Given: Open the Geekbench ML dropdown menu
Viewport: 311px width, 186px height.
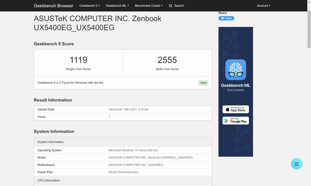Looking at the screenshot, I should (x=117, y=6).
